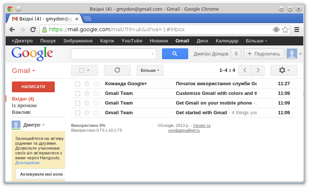Viewport: 310px width, 189px height.
Task: Click the notifications counter showing 0
Action: coord(236,54)
